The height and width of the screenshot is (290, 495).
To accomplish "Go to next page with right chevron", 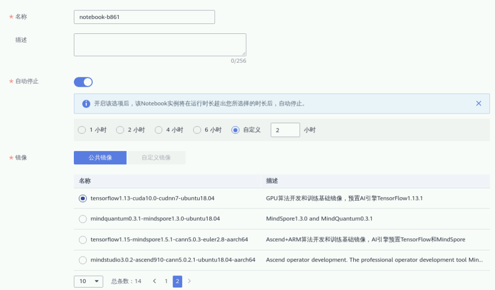I will coord(189,281).
